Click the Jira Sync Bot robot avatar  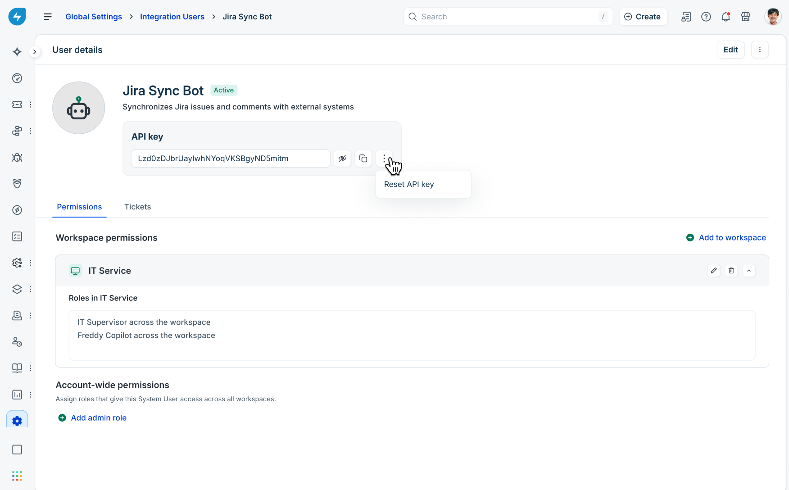tap(79, 108)
